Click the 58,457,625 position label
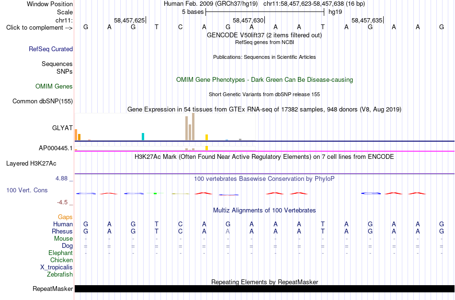 (x=129, y=20)
